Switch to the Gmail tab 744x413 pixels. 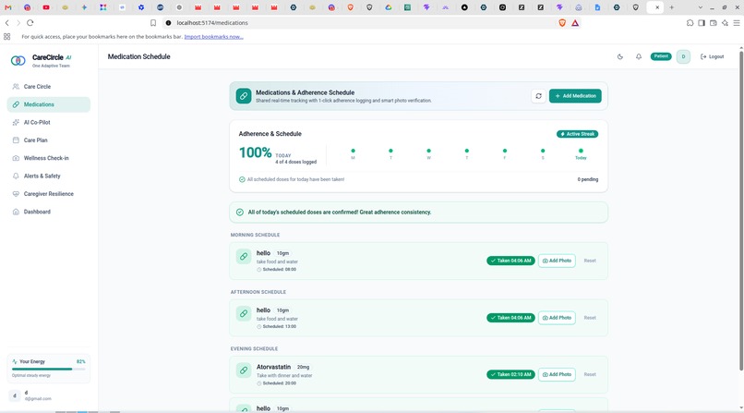[8, 7]
